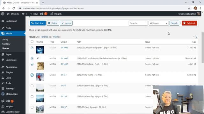Open Howdy, wpbeginner profile menu
Image resolution: width=204 pixels, height=114 pixels.
click(189, 14)
